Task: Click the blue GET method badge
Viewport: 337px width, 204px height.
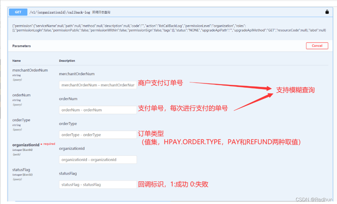Action: pos(18,12)
